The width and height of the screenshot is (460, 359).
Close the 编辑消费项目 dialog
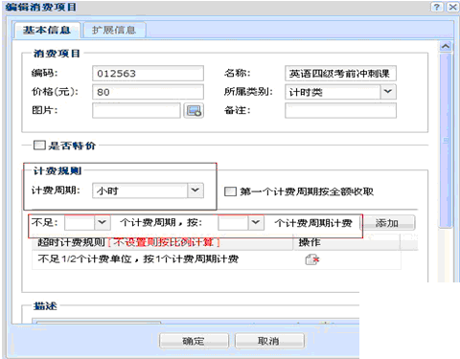[452, 7]
